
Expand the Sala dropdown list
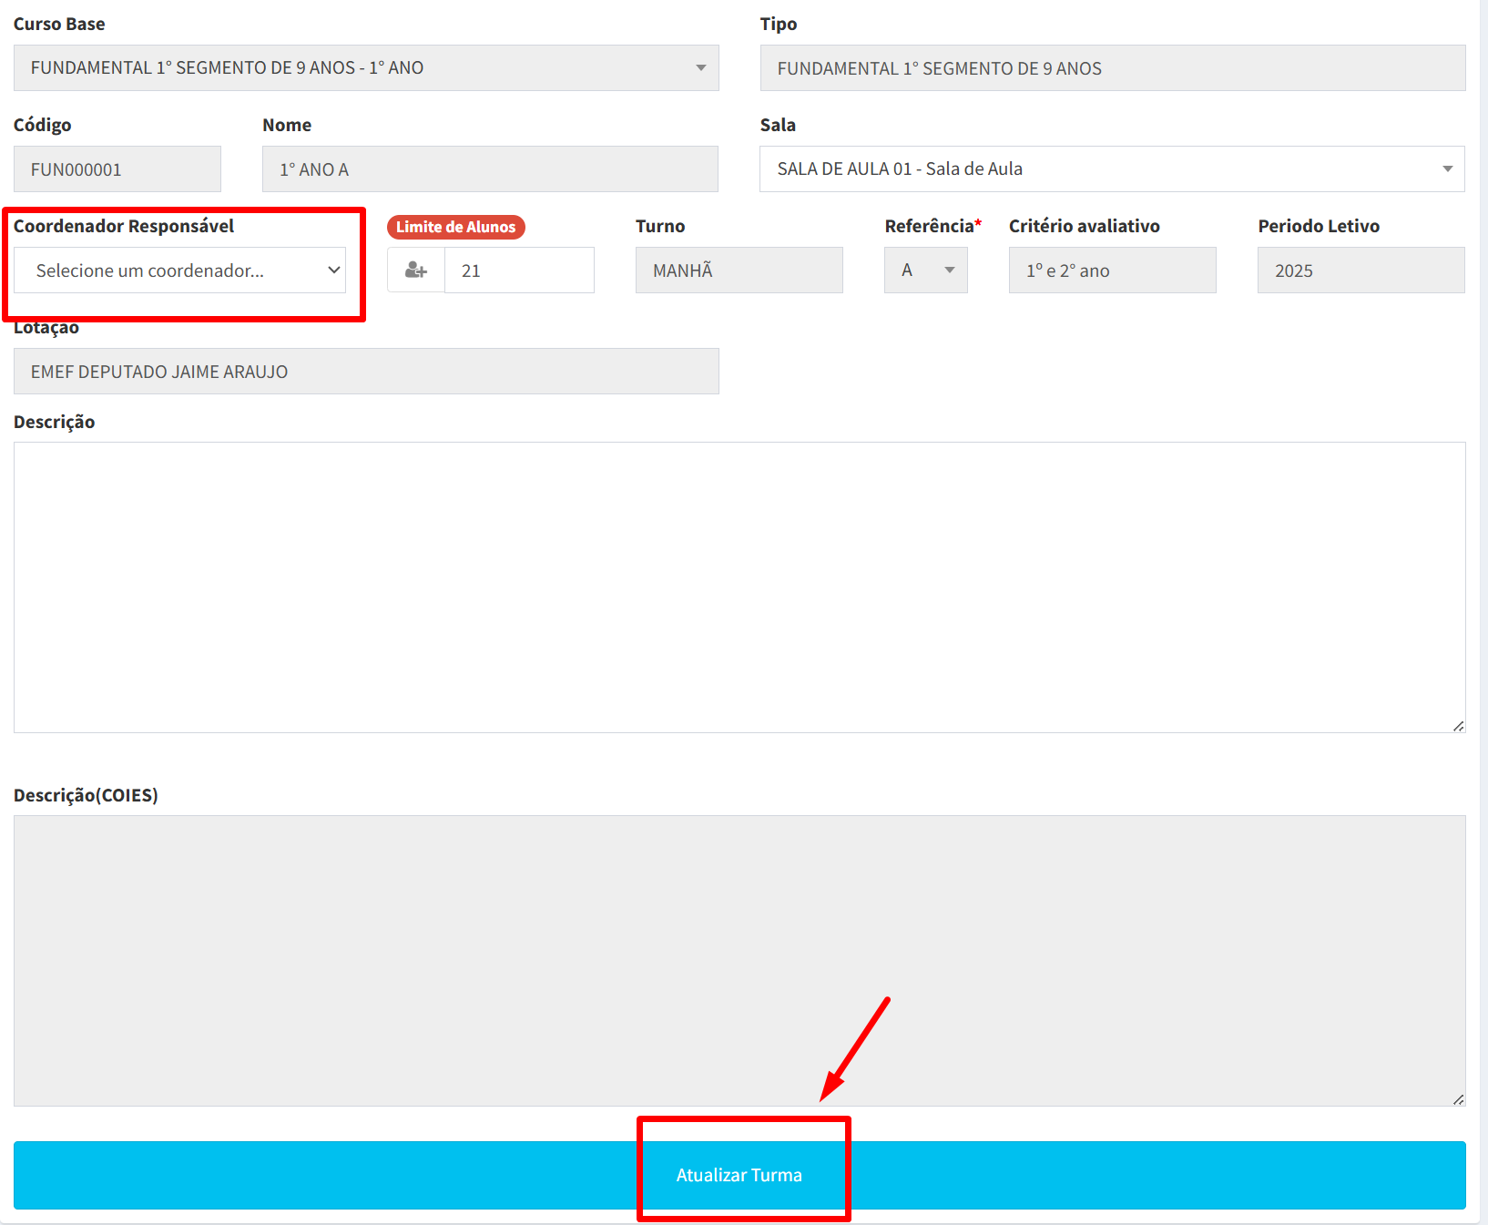tap(1112, 169)
